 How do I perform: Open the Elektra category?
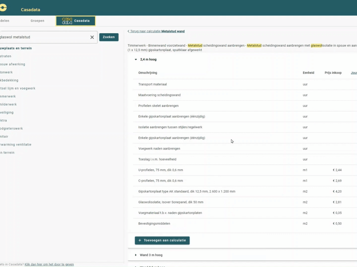click(4, 120)
